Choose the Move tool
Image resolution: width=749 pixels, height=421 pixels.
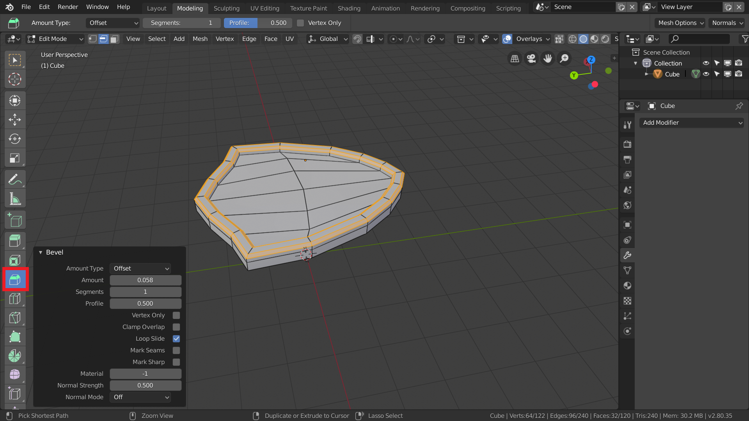tap(15, 120)
